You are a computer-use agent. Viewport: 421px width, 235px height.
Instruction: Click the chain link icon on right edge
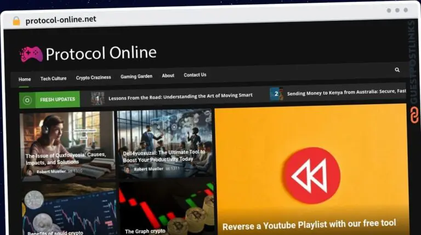tap(414, 114)
